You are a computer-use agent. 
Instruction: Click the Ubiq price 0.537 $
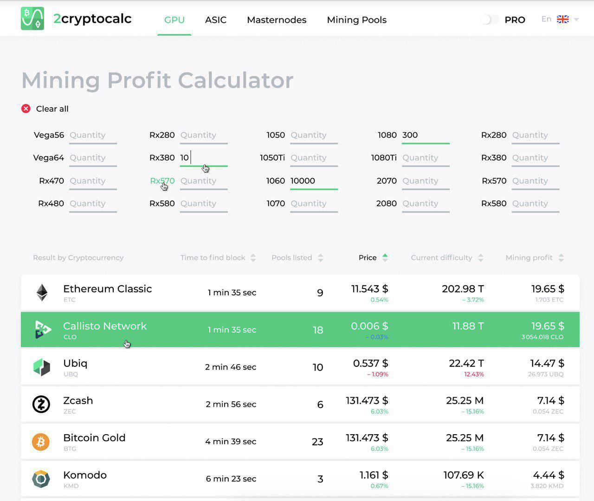[371, 363]
